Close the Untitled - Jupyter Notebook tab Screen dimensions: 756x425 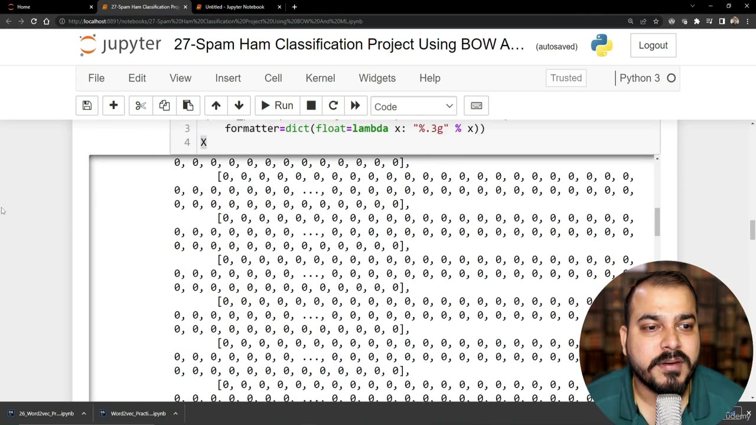pos(279,7)
